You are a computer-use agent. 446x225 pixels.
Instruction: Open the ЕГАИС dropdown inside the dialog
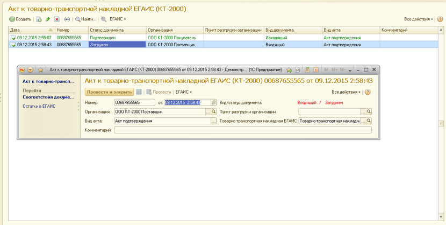184,92
